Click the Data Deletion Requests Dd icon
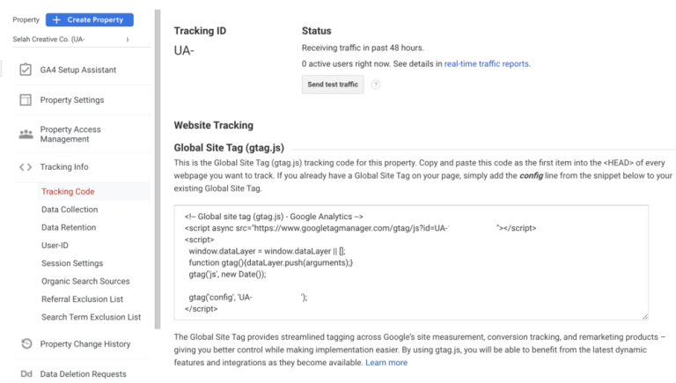The width and height of the screenshot is (676, 383). [x=26, y=374]
